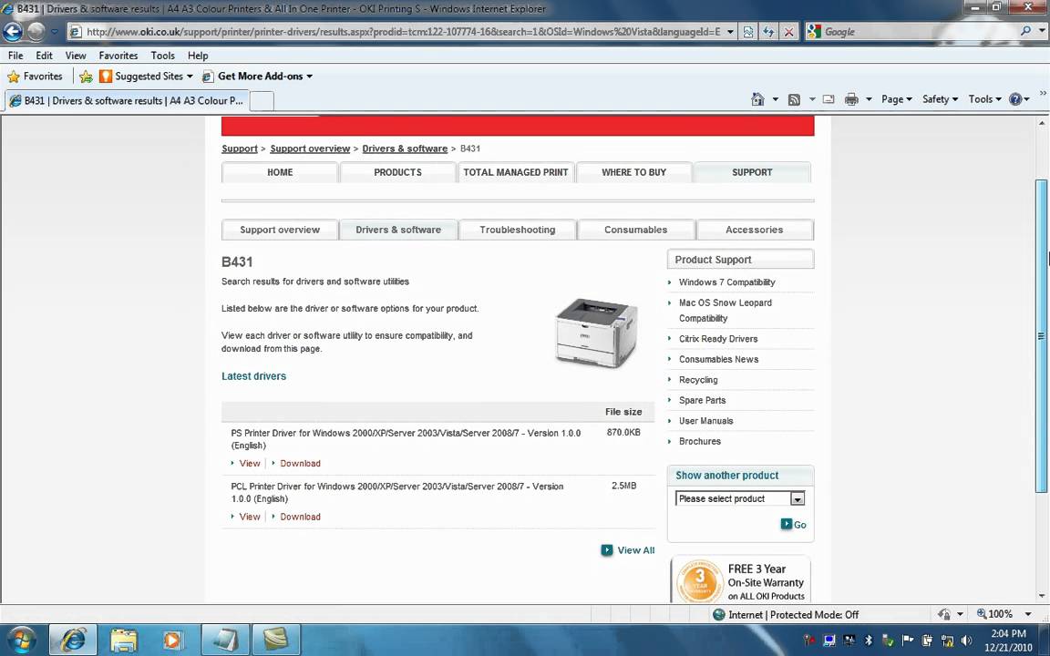Open the User Manuals link

coord(705,421)
